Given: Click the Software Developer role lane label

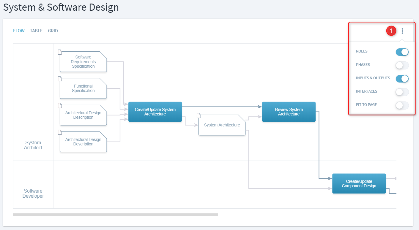Looking at the screenshot, I should point(33,193).
